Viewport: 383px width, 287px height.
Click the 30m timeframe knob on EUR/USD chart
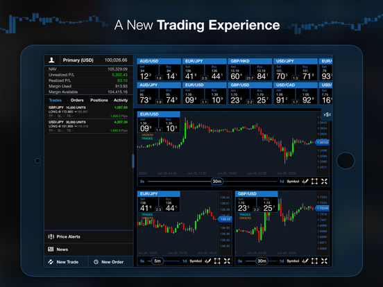217,182
